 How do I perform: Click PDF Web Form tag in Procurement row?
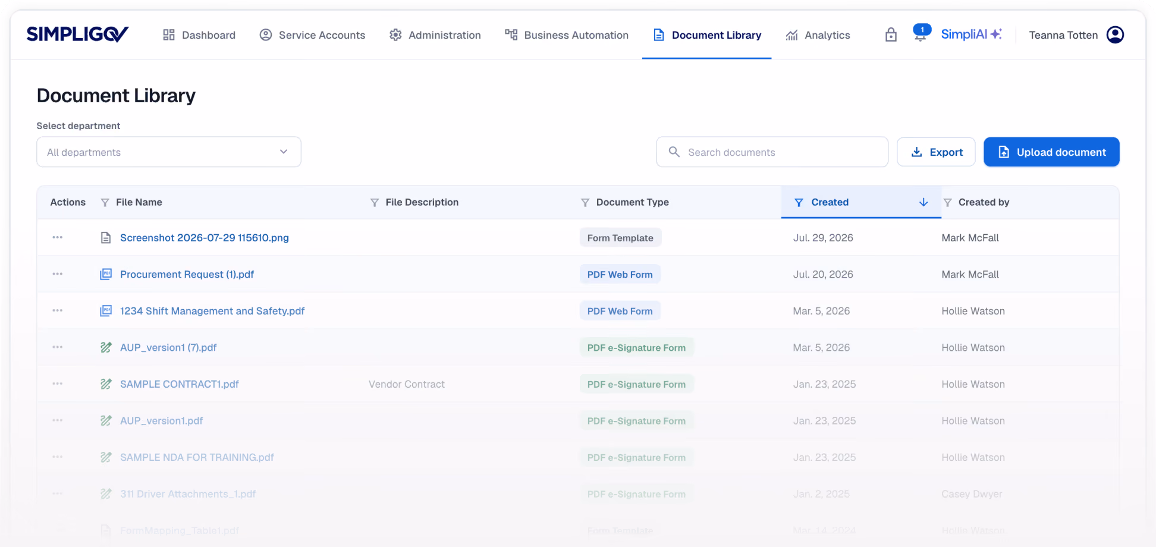coord(620,274)
